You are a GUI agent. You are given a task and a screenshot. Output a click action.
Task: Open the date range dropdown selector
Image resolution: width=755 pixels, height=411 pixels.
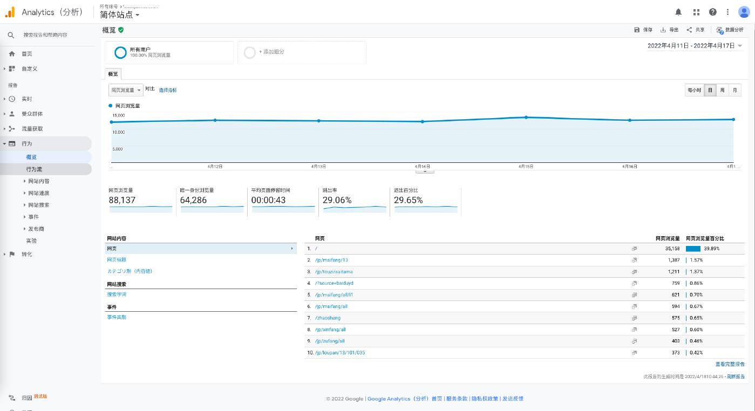pos(695,46)
